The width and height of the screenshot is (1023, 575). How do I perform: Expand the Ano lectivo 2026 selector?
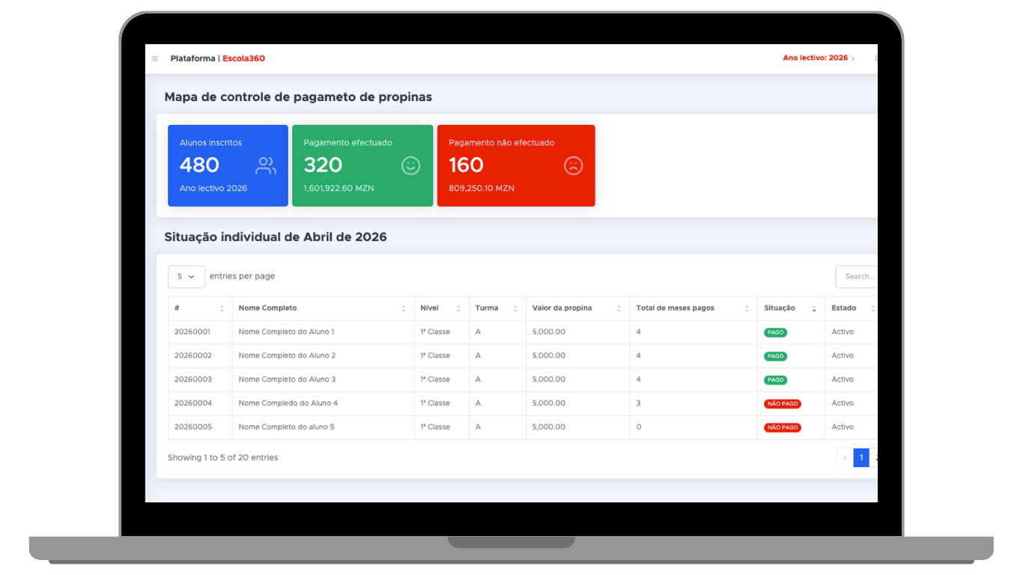click(x=819, y=58)
